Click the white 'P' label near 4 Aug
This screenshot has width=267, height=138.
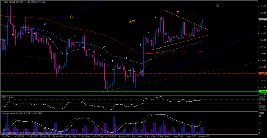(x=127, y=58)
